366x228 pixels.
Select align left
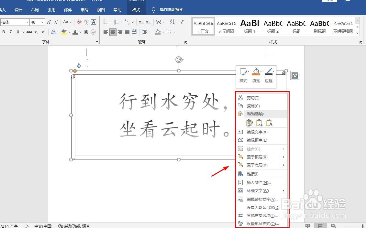click(105, 32)
